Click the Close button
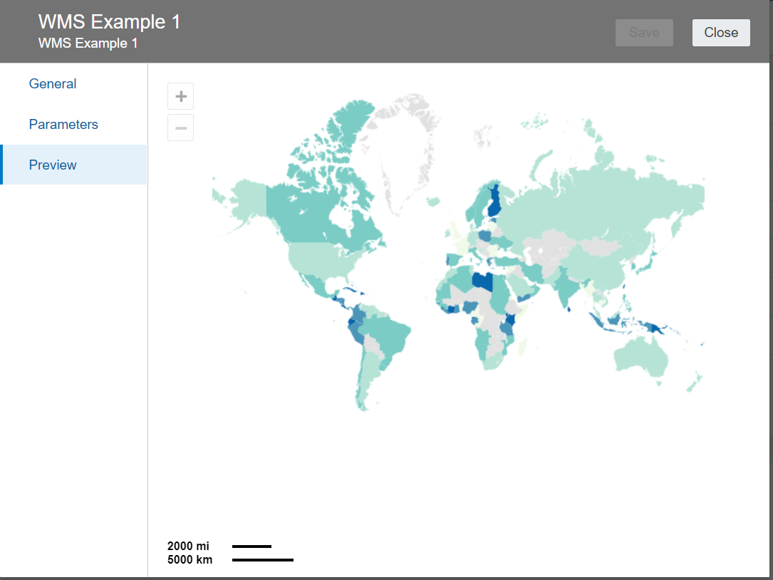Viewport: 773px width, 580px height. [x=721, y=32]
